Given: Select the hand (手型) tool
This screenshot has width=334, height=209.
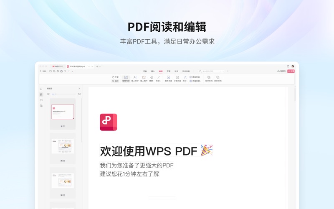Looking at the screenshot, I should [115, 77].
